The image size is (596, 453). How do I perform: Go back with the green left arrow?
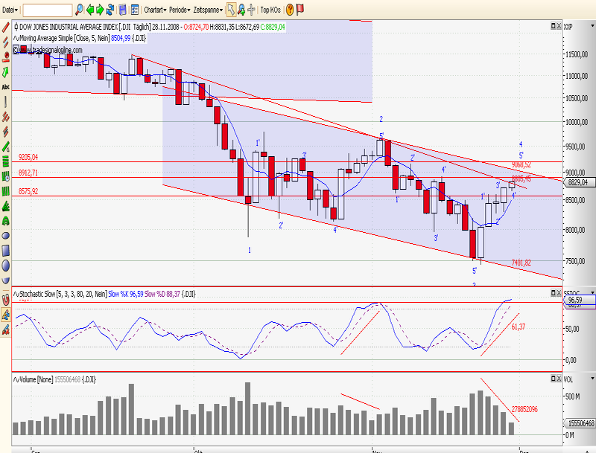[90, 10]
